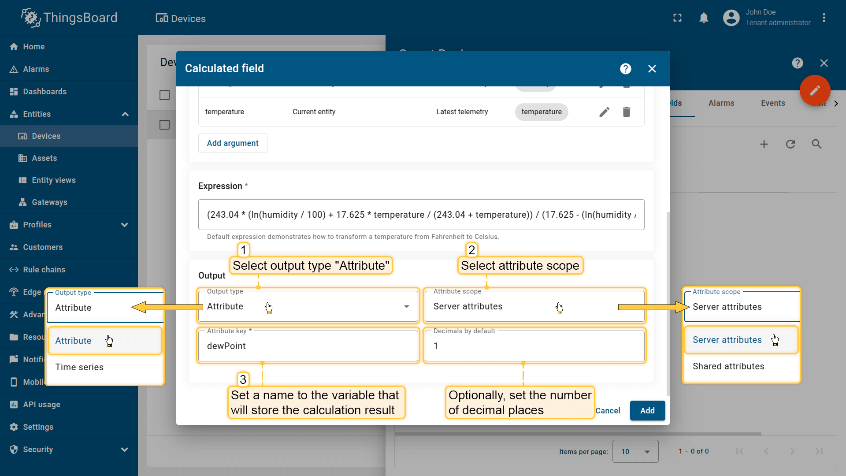Refresh the list with reload icon
This screenshot has height=476, width=846.
(x=790, y=144)
